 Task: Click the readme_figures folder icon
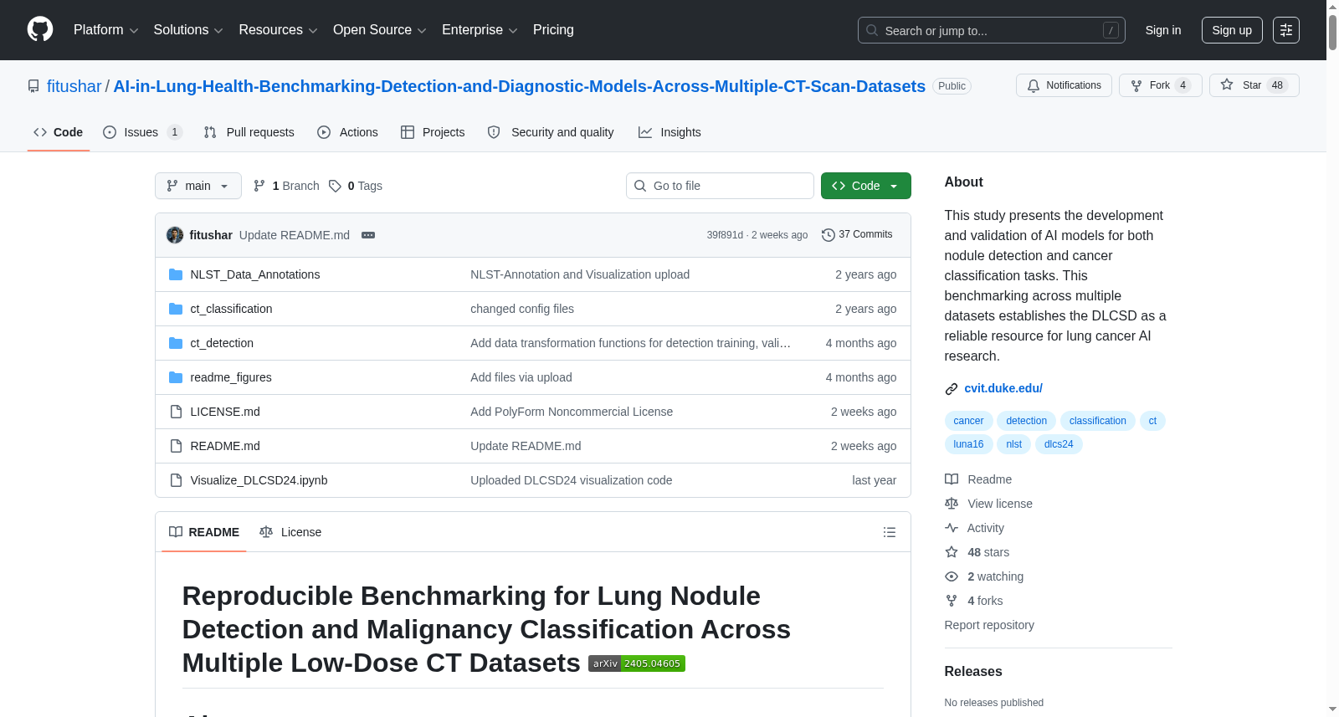[x=176, y=377]
